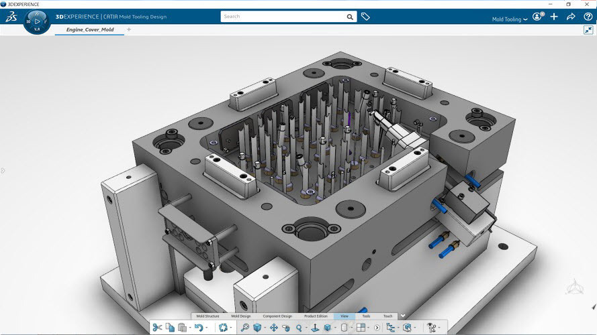This screenshot has height=335, width=597.
Task: Click the Rotate hand icon
Action: (287, 328)
